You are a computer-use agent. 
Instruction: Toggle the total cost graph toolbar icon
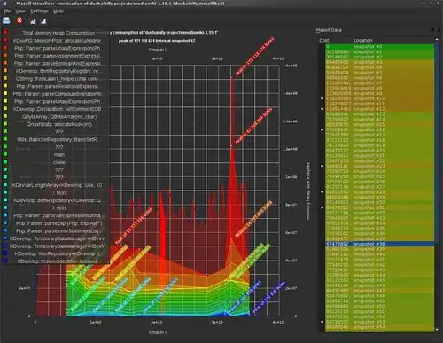click(x=33, y=21)
